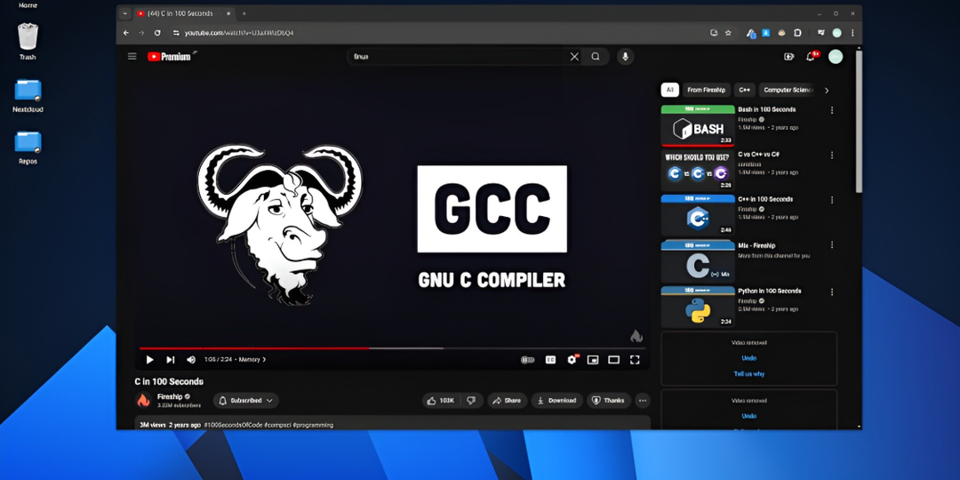
Task: Open the Nextcloud desktop folder
Action: point(28,96)
